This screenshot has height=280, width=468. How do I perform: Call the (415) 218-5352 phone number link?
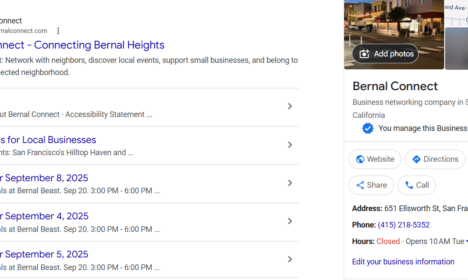[x=404, y=225]
